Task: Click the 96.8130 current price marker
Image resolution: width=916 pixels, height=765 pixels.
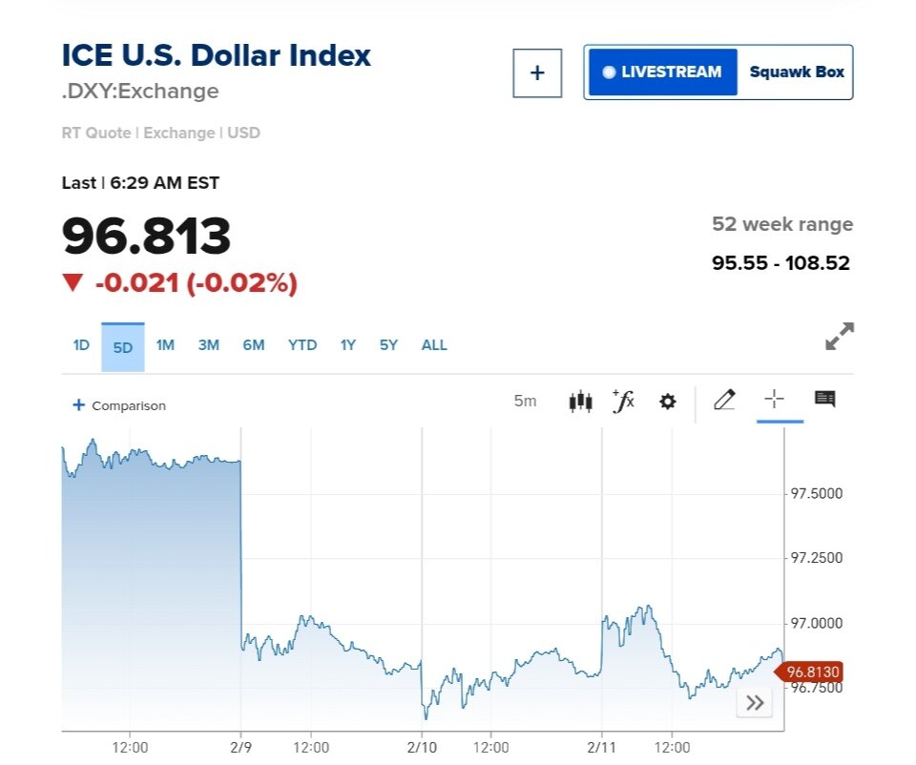Action: (x=812, y=672)
